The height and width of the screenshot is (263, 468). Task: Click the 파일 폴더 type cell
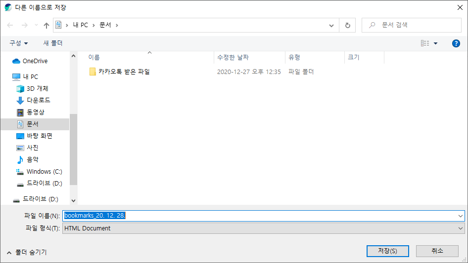click(301, 72)
